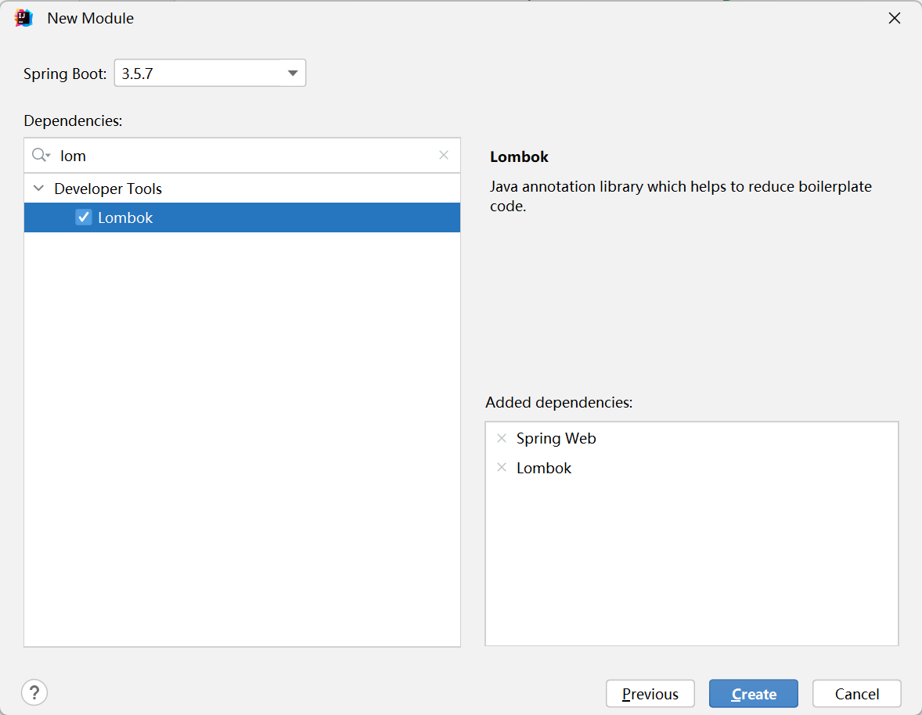Click the bold Lombok description title
922x715 pixels.
click(x=519, y=157)
